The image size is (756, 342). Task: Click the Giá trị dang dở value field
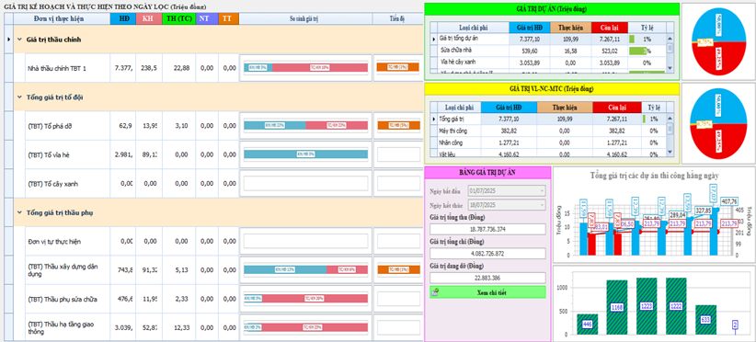coord(488,278)
